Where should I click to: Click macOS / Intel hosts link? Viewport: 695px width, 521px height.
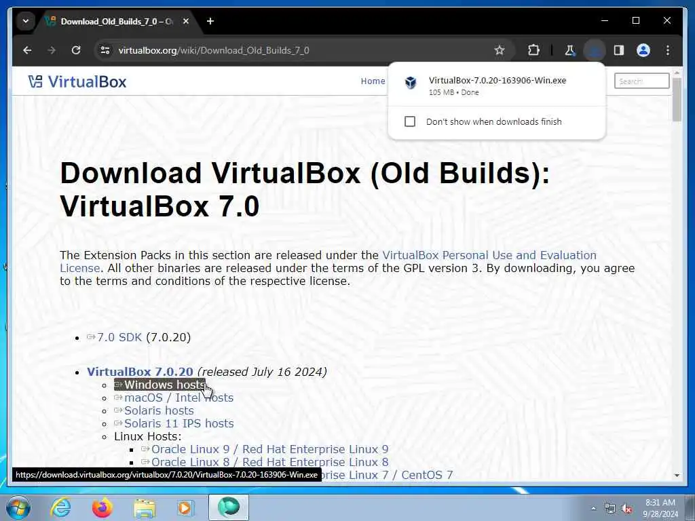pos(179,398)
